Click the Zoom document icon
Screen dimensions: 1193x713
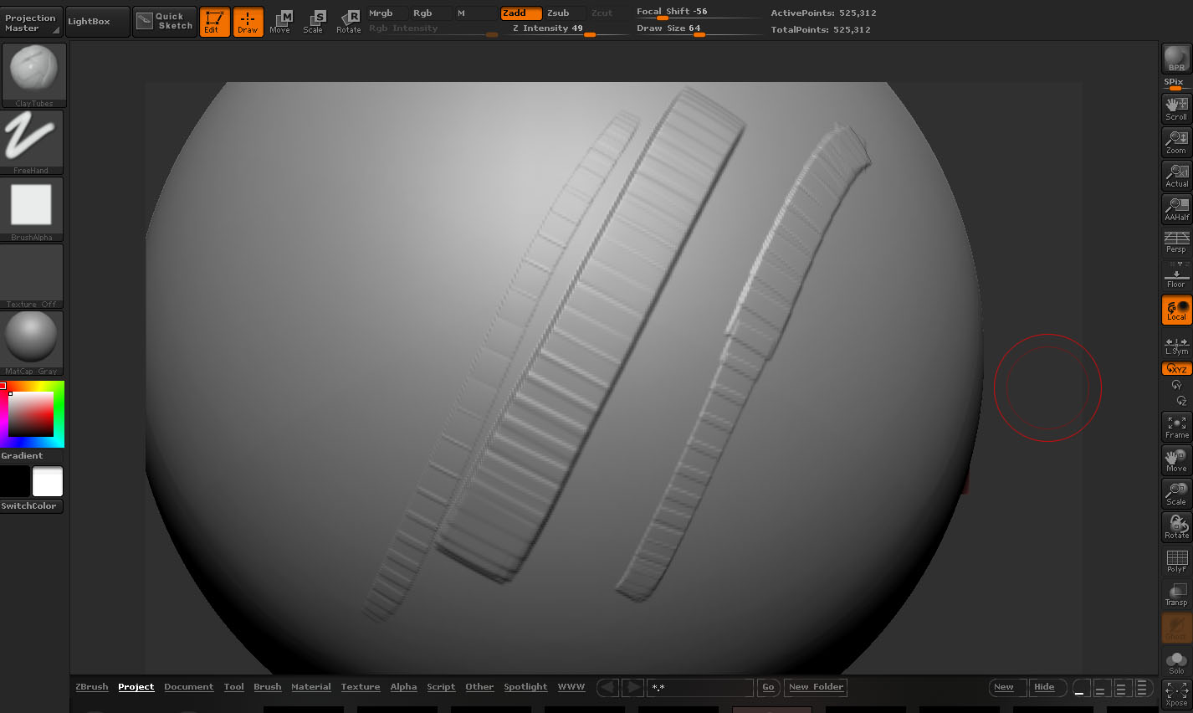(x=1176, y=142)
